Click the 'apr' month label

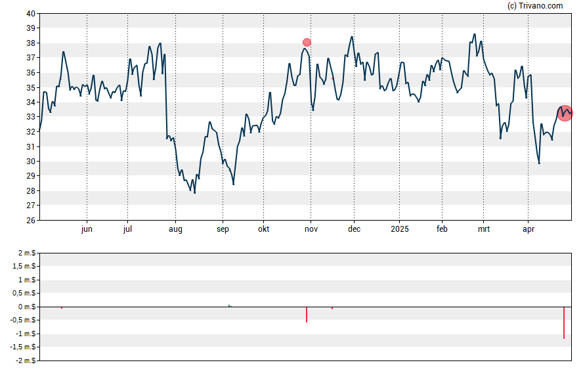[529, 229]
